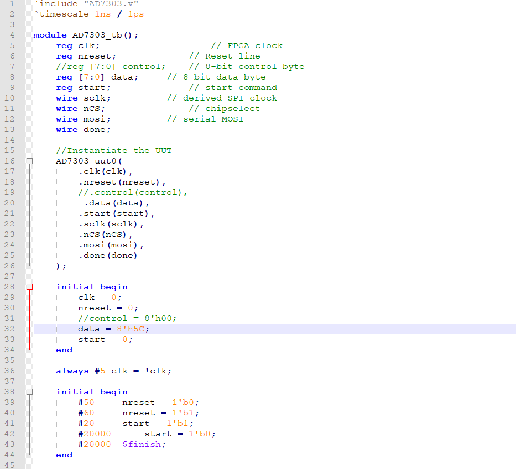Click the '#50' delay value
Screen dimensions: 516x469
(x=86, y=403)
